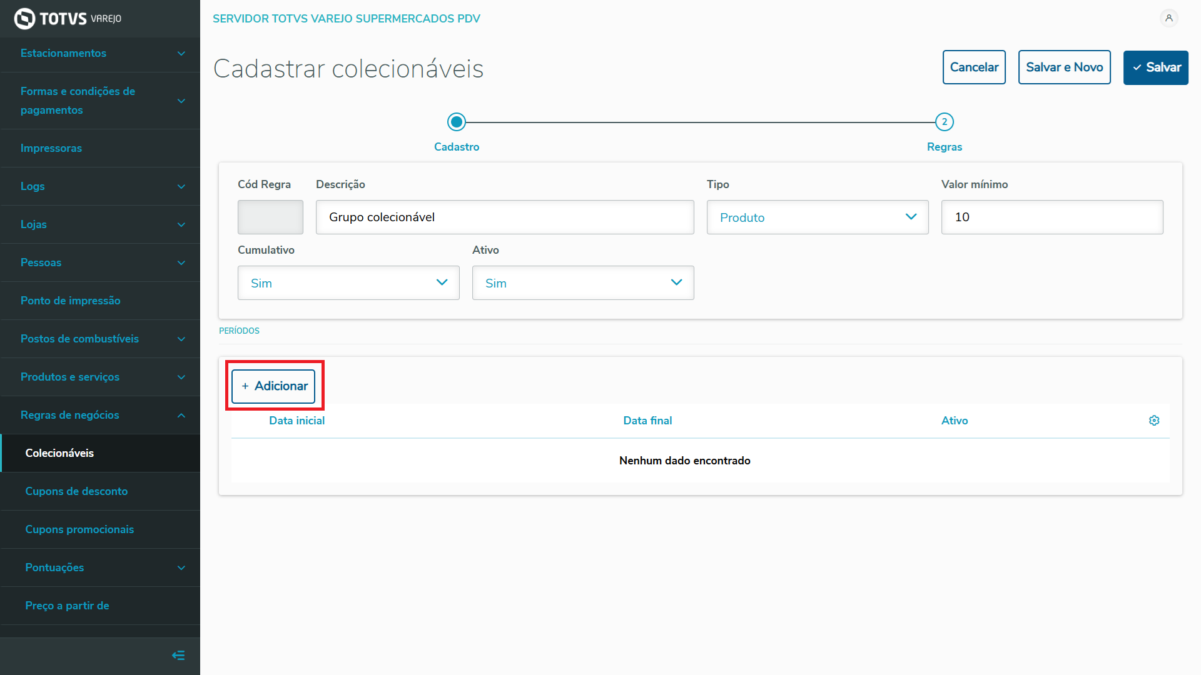Screen dimensions: 1201x675
Task: Click the Cancelar button
Action: pyautogui.click(x=973, y=67)
